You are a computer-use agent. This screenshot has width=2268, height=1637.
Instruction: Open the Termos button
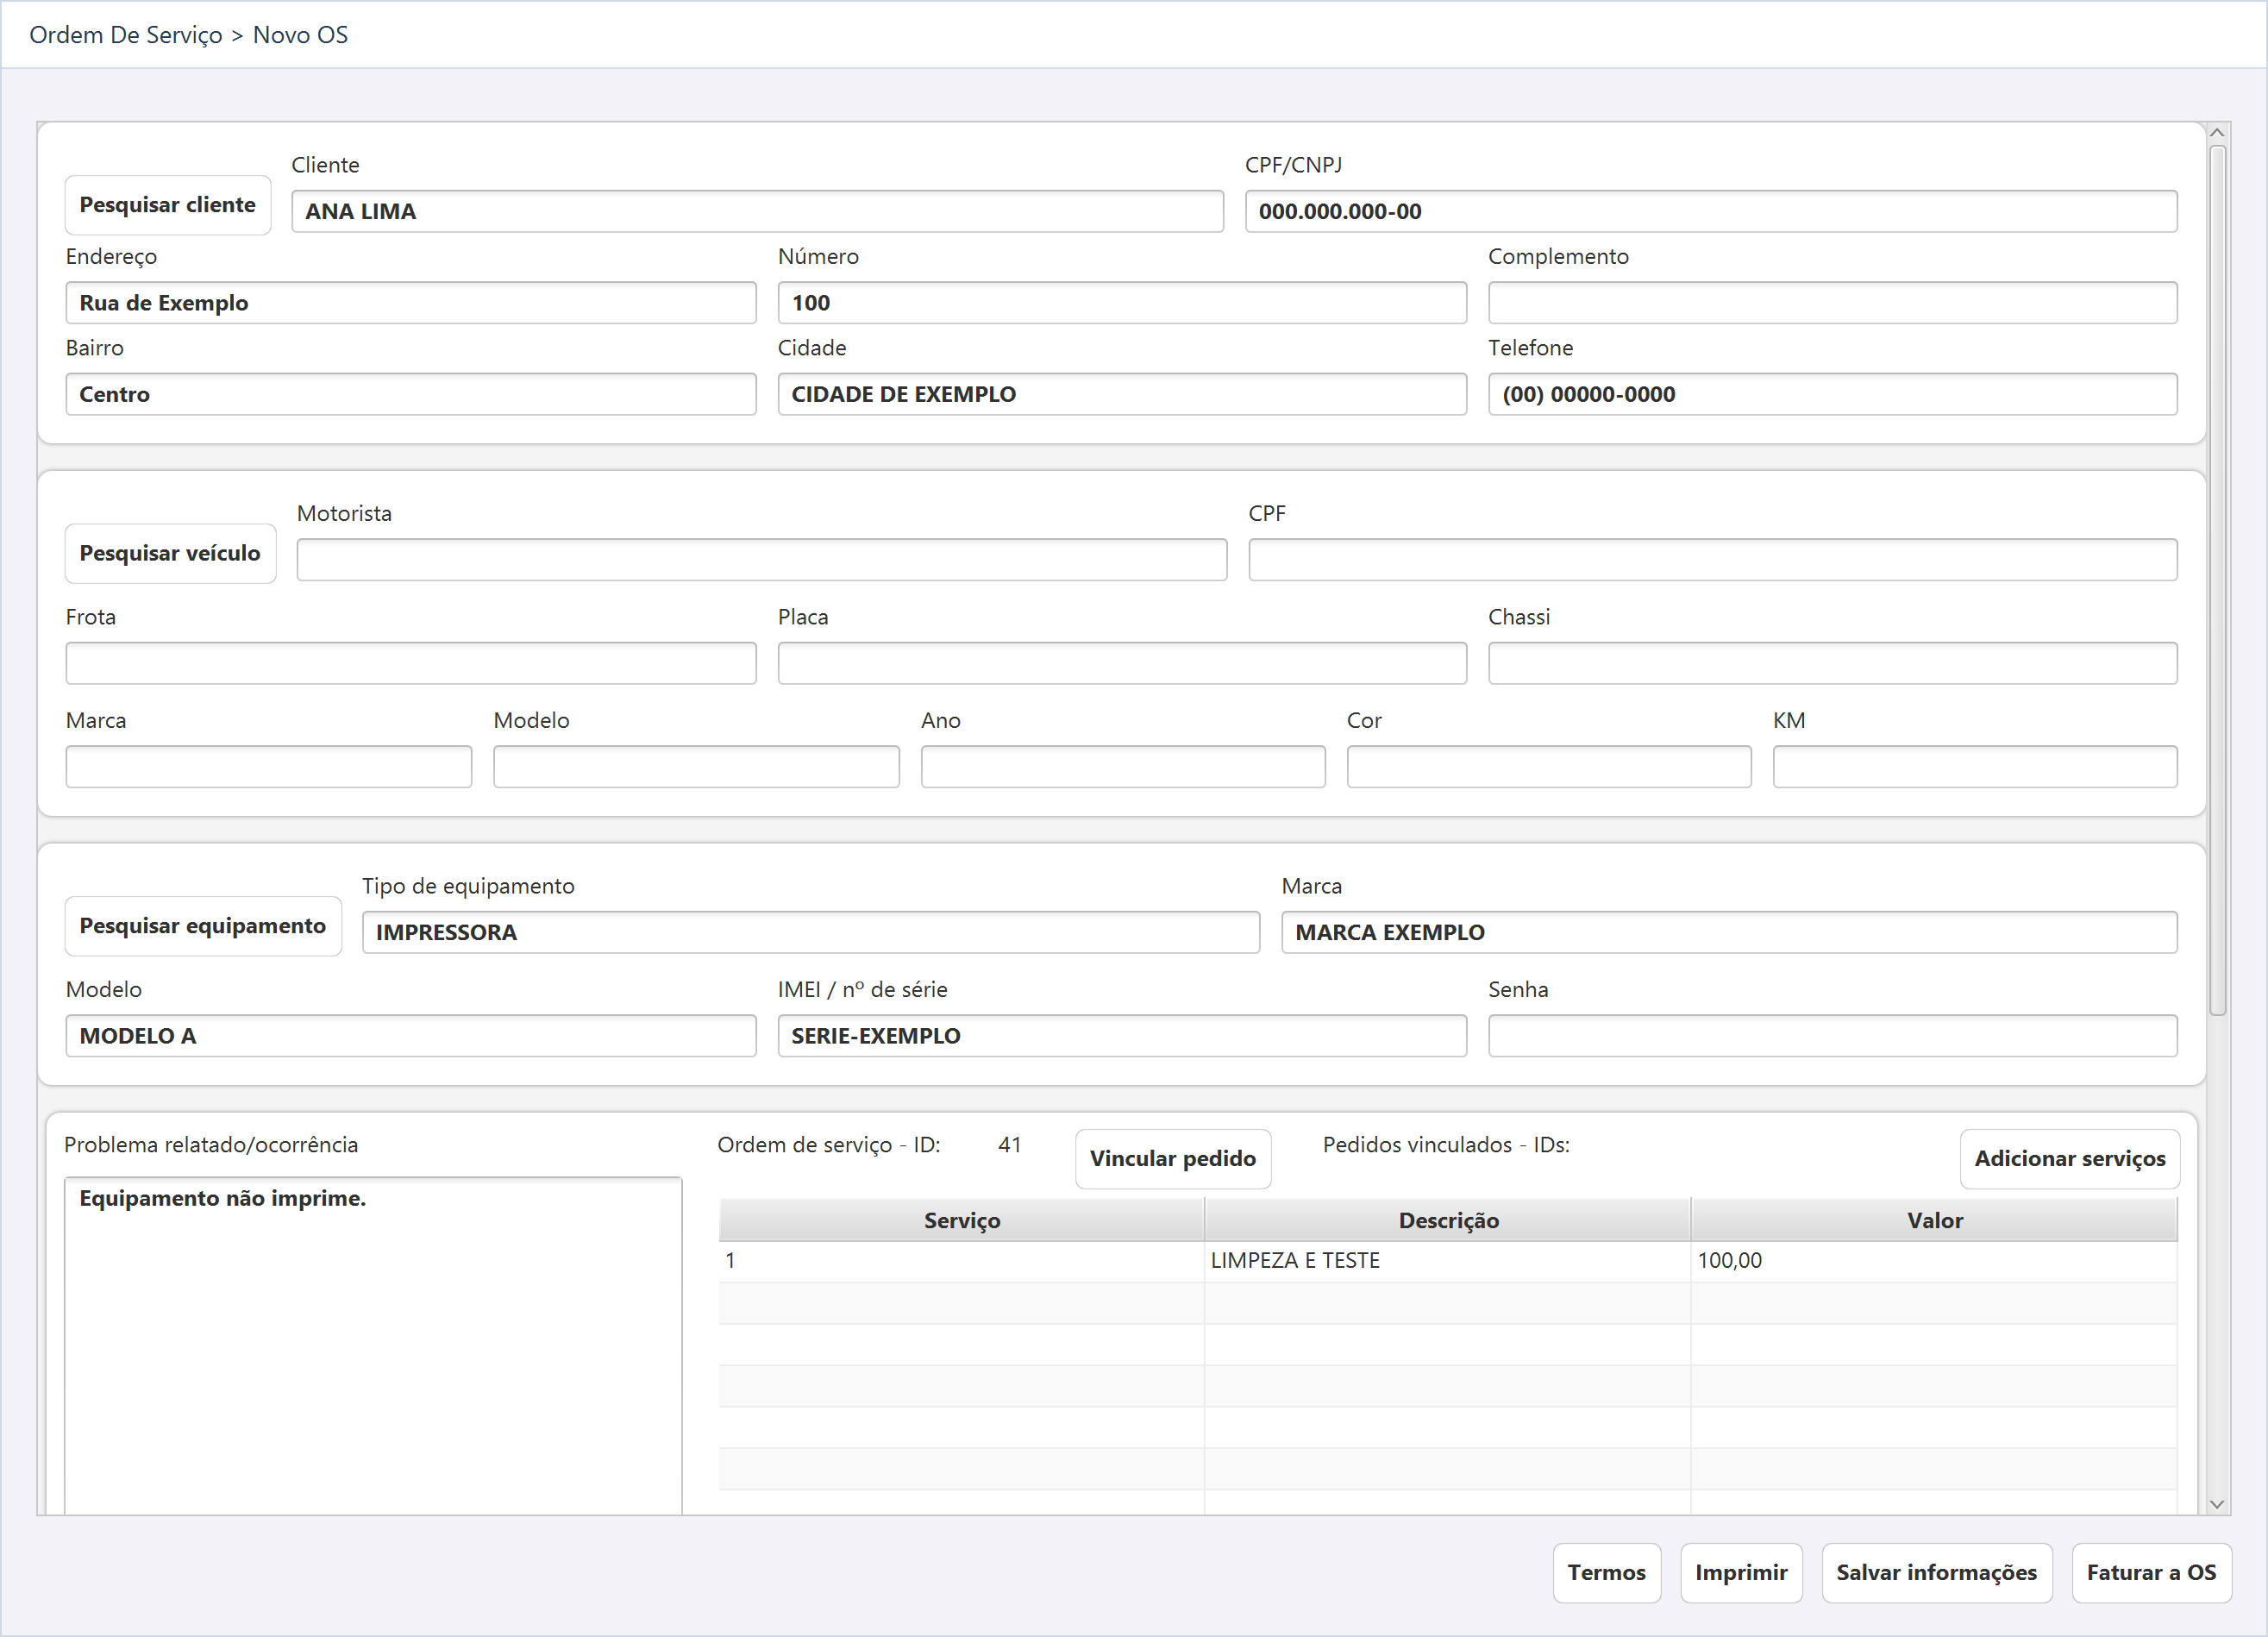pos(1606,1572)
